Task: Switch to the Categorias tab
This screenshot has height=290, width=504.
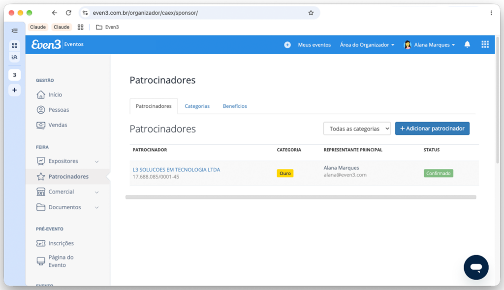Action: (x=197, y=106)
